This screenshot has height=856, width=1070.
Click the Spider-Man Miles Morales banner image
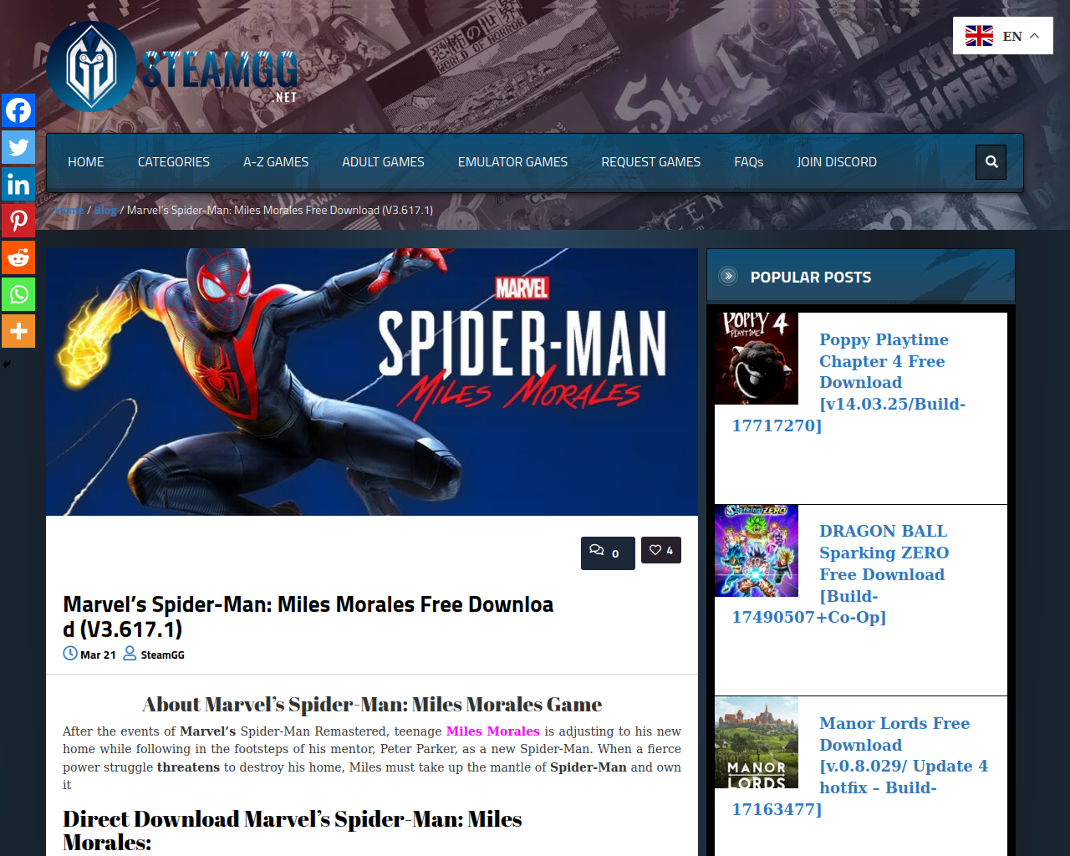pos(372,382)
